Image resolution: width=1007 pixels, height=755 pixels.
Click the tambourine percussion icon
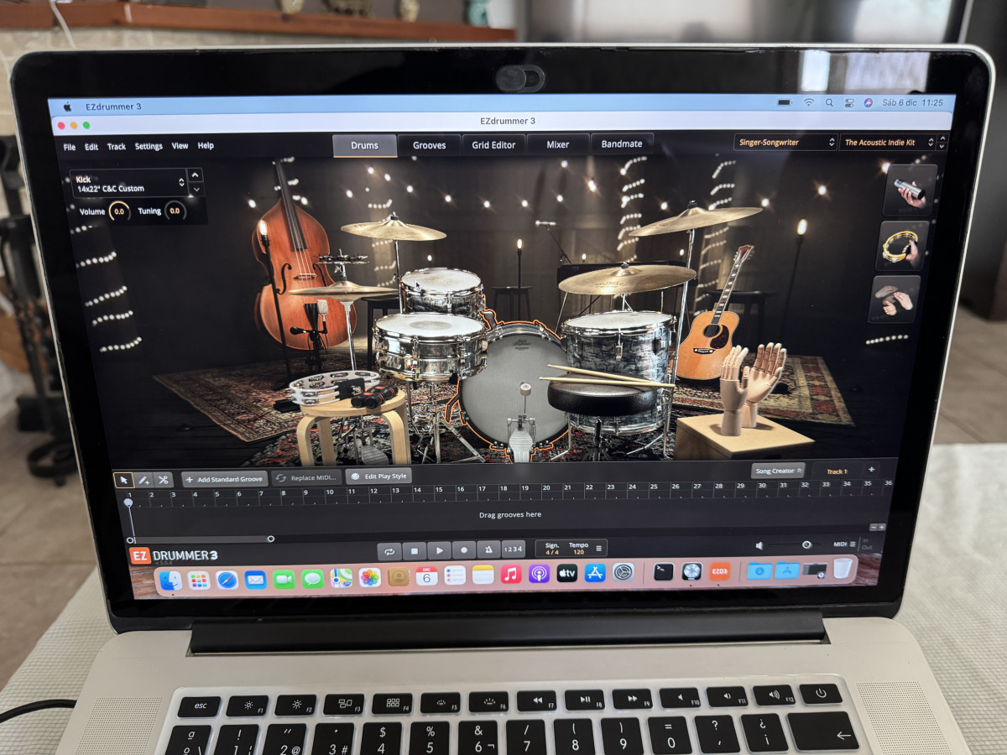(x=905, y=245)
